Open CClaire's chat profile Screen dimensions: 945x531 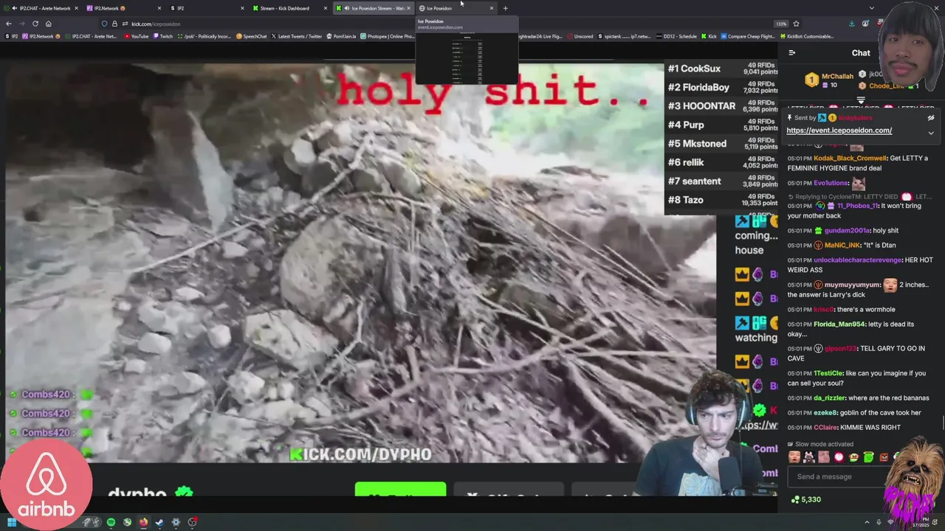point(826,427)
